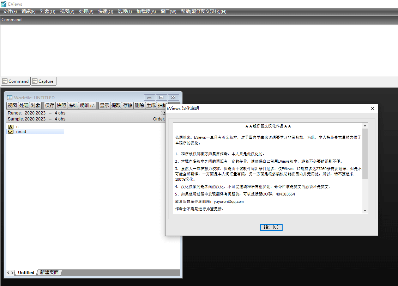Image resolution: width=398 pixels, height=286 pixels.
Task: Click the 存储 workfile toolbar button
Action: [128, 105]
